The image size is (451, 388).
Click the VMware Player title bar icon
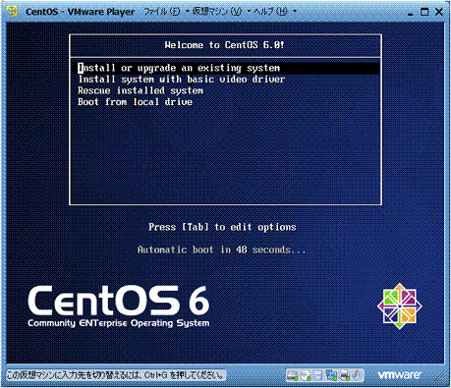(x=13, y=11)
